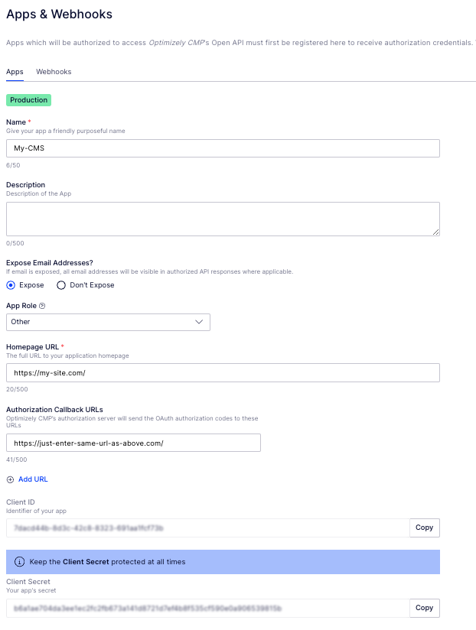Screen dimensions: 476x630
Task: Click the App Role dropdown chevron arrow
Action: coord(200,322)
